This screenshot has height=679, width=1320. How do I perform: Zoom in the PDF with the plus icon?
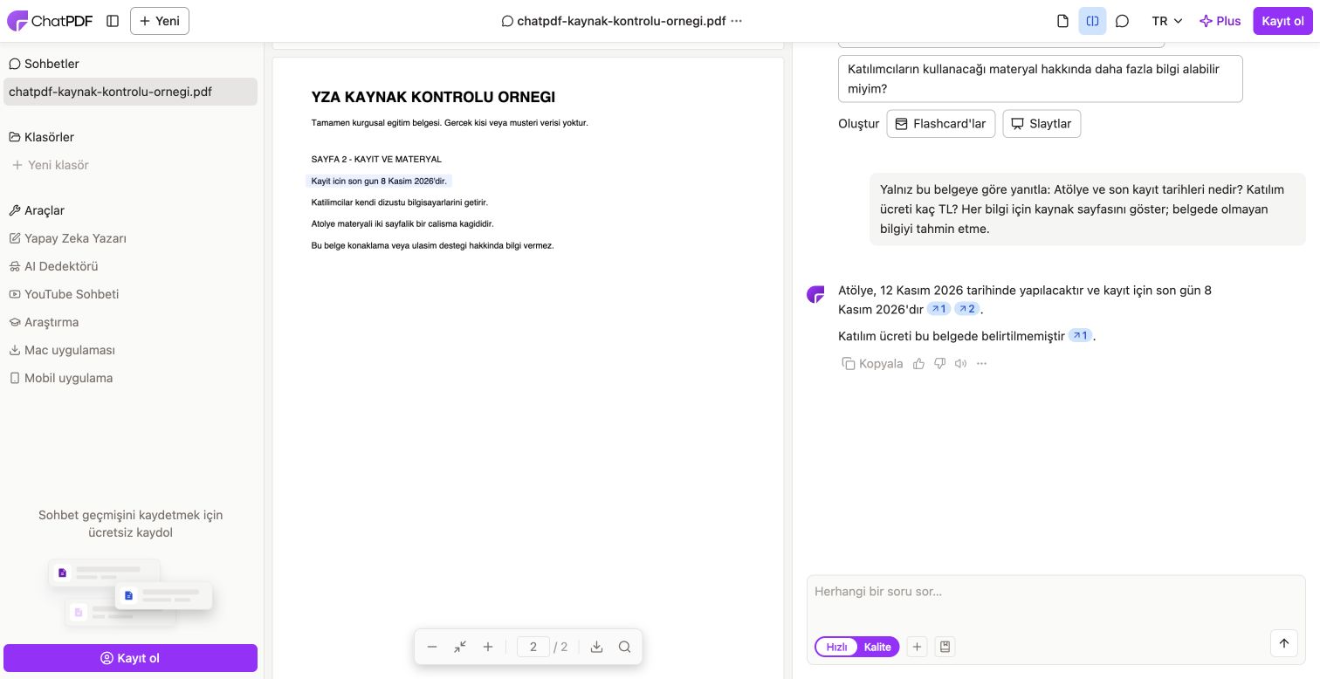pos(488,647)
